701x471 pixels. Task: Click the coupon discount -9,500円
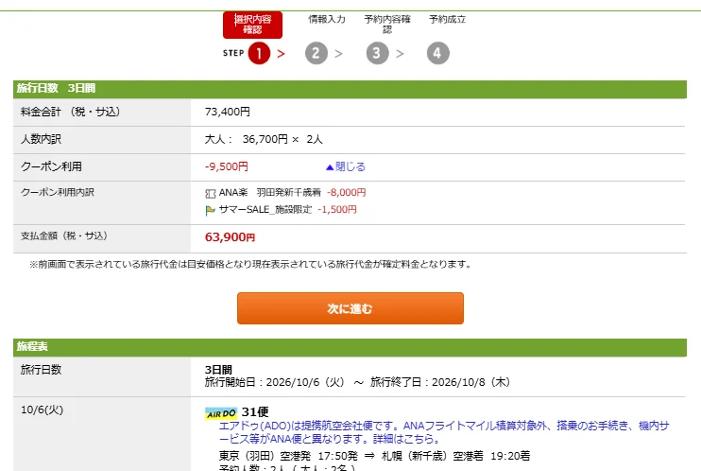tap(226, 166)
